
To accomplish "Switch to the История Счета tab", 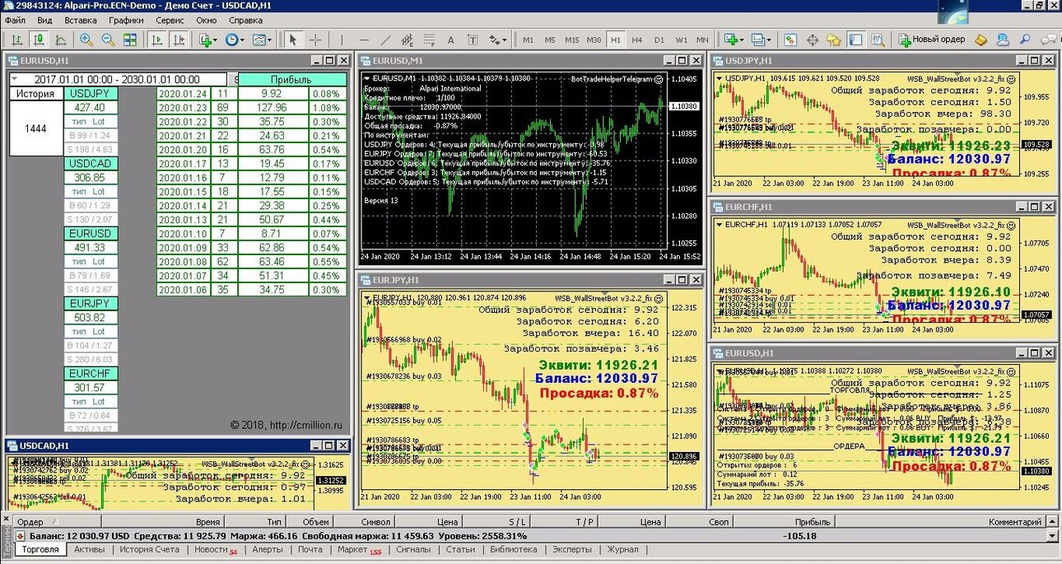I will (x=149, y=549).
